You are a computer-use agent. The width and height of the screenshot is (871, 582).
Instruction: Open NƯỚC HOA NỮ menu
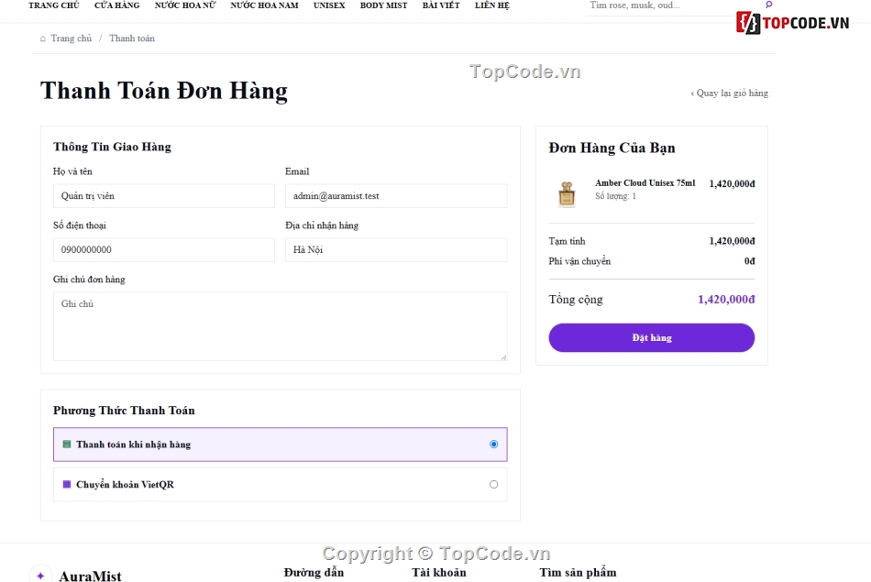pyautogui.click(x=185, y=5)
